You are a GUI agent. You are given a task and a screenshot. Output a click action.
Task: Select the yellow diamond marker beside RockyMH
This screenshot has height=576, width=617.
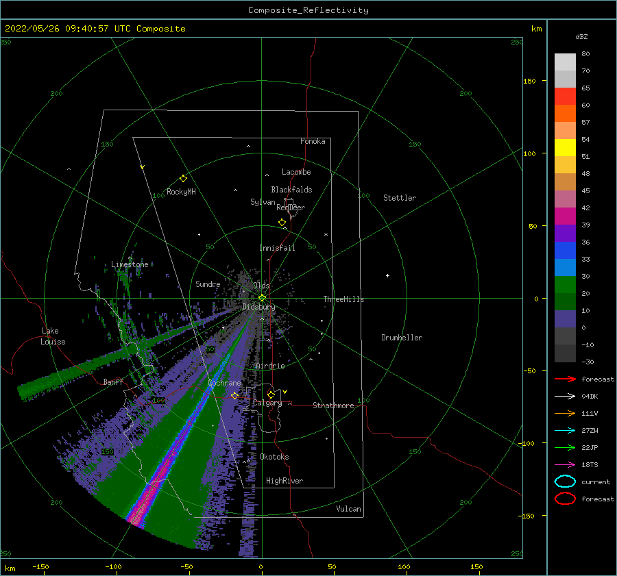tap(183, 179)
